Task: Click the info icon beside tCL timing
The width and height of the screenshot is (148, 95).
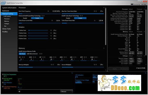Action: pos(22,57)
